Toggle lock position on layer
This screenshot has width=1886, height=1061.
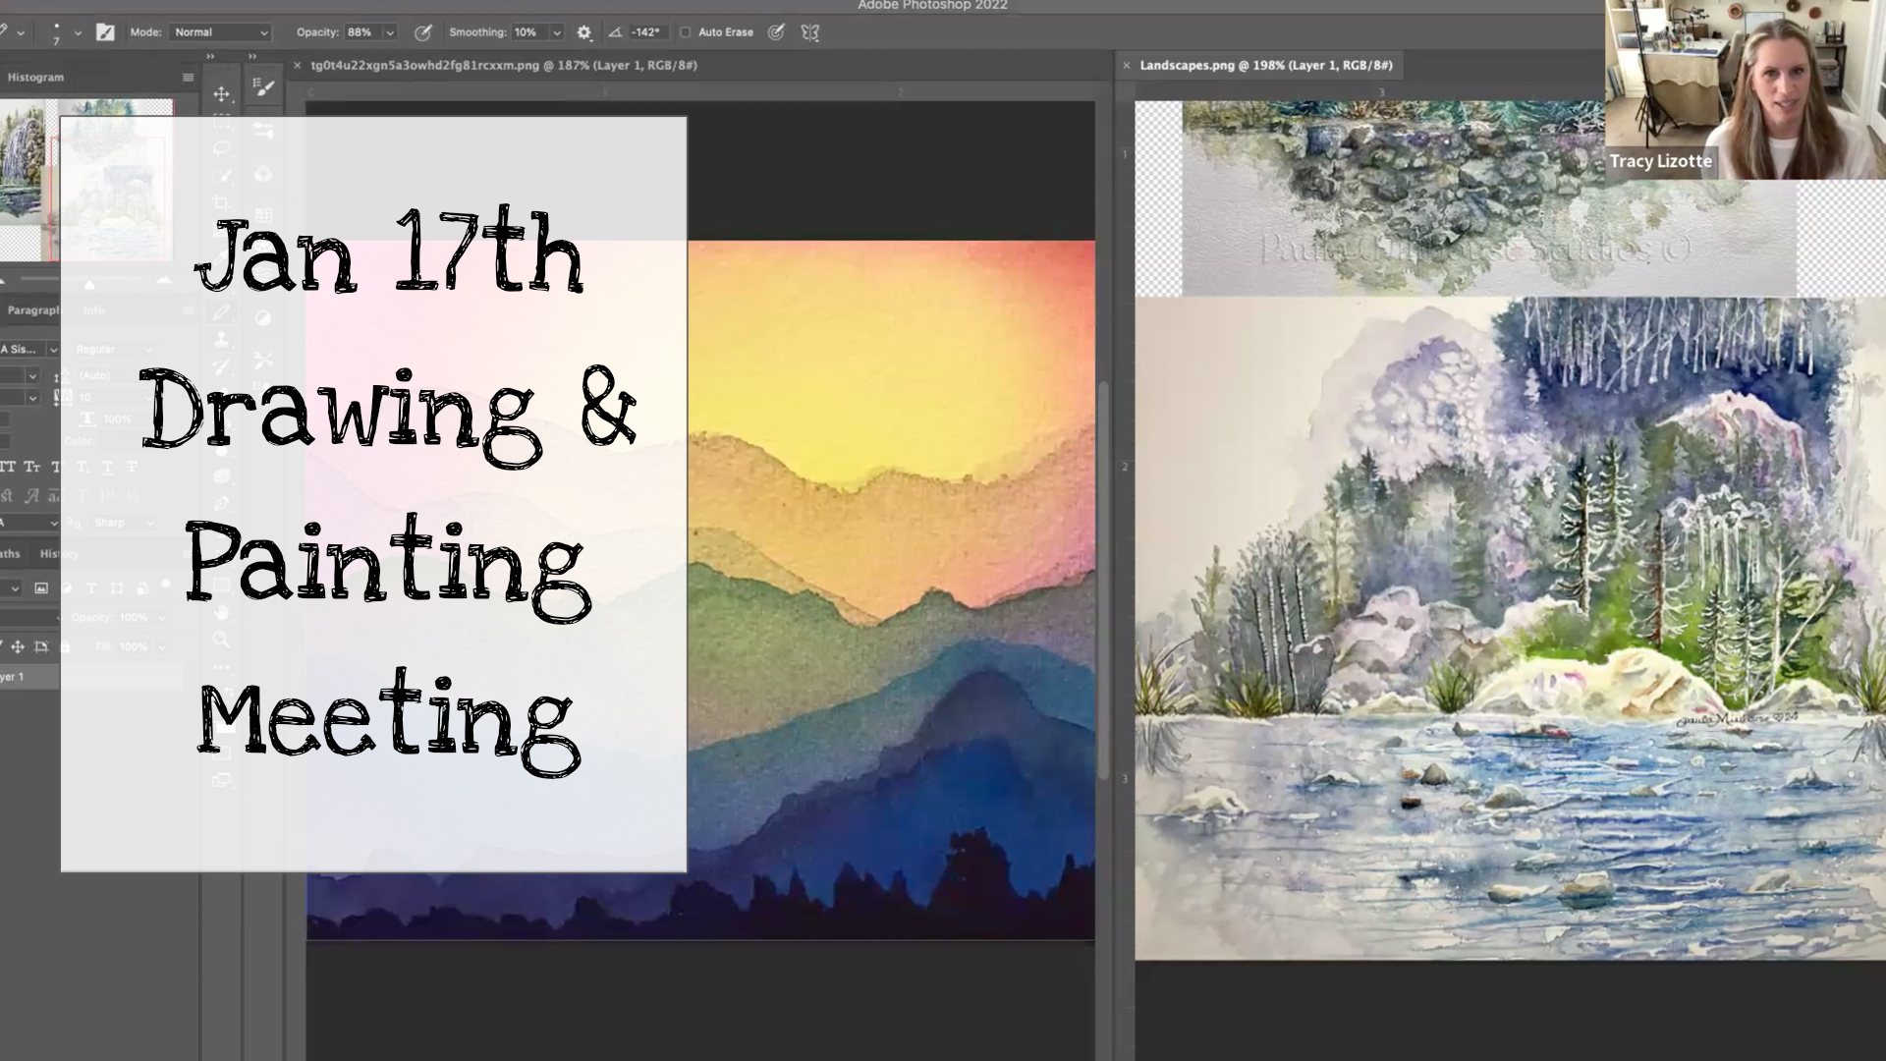coord(18,646)
